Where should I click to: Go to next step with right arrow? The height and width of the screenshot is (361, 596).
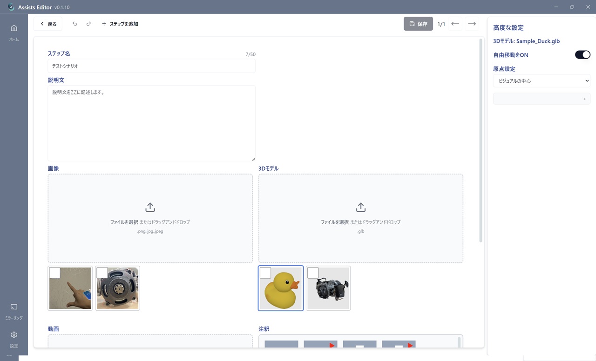point(472,24)
